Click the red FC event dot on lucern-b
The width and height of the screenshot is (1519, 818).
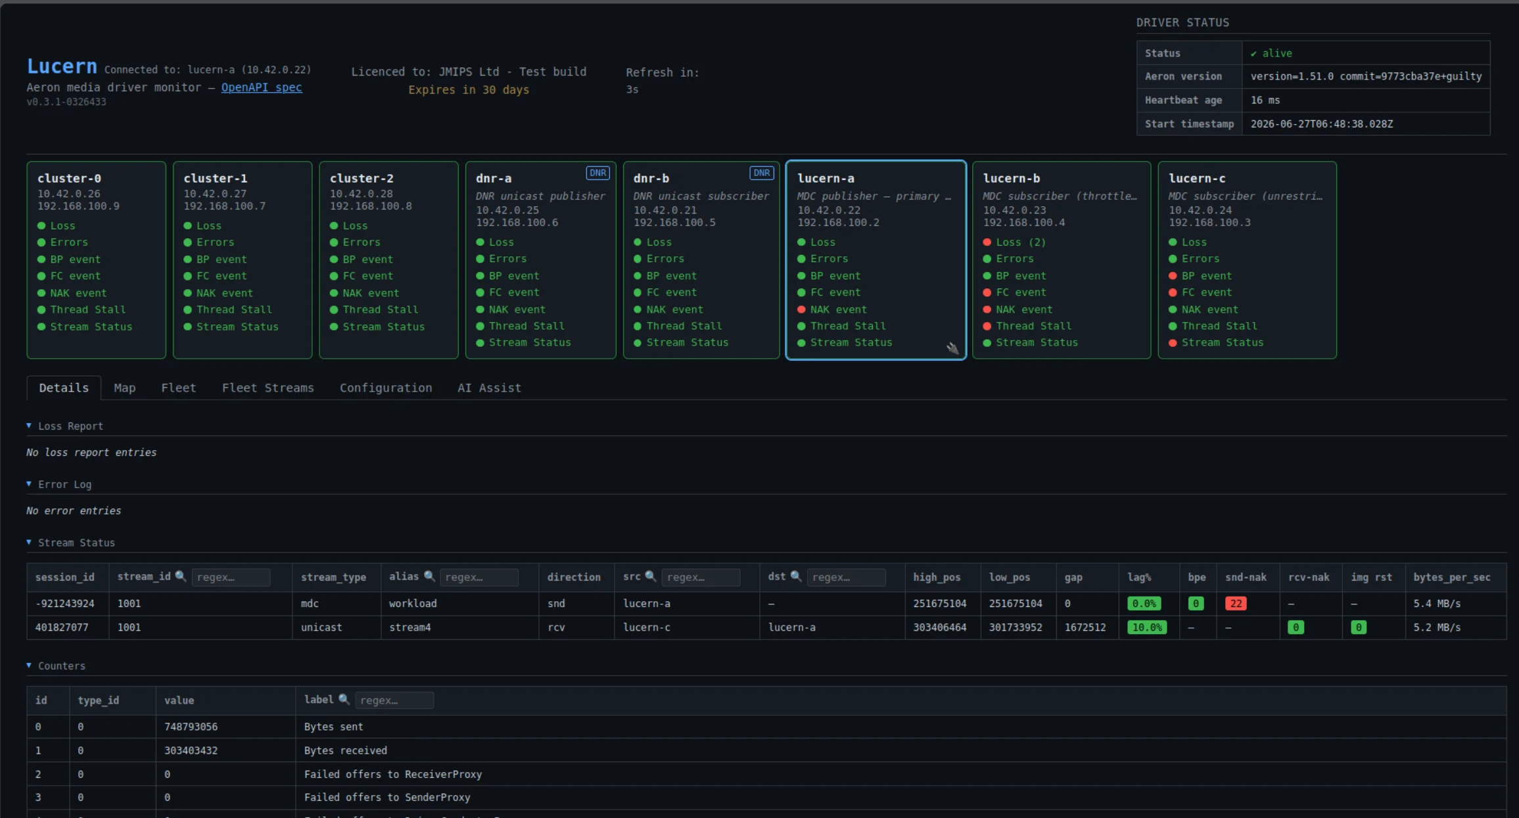coord(987,292)
